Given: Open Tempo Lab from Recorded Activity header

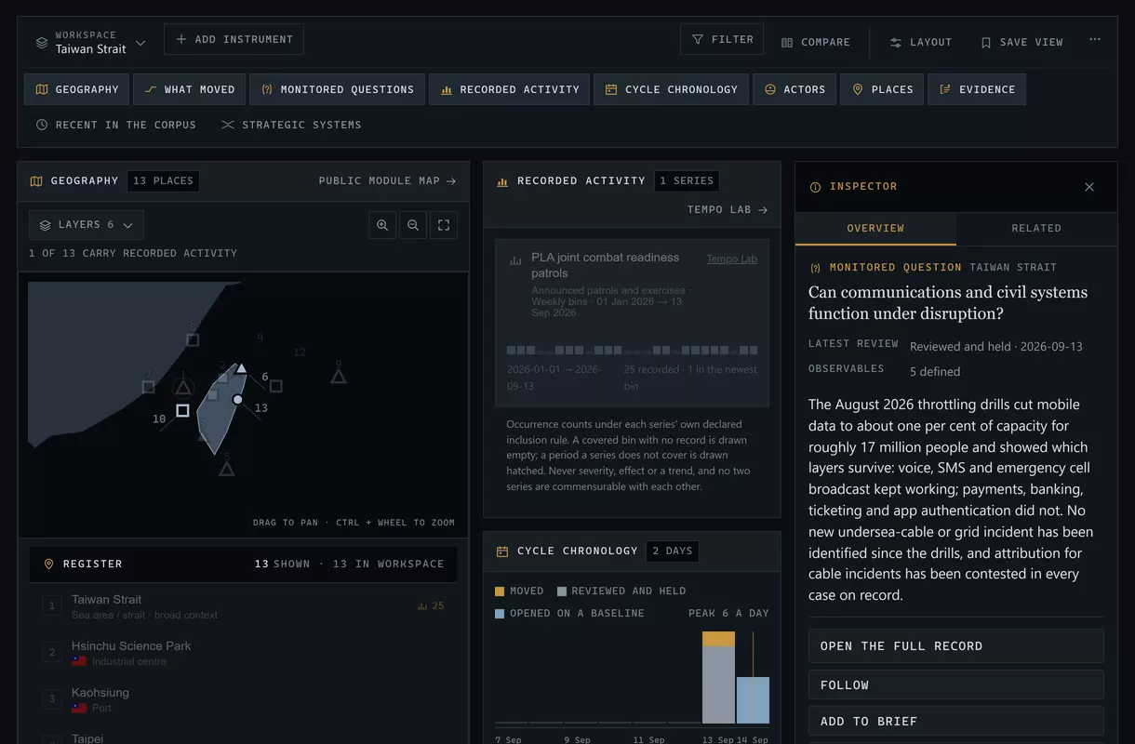Looking at the screenshot, I should [728, 210].
